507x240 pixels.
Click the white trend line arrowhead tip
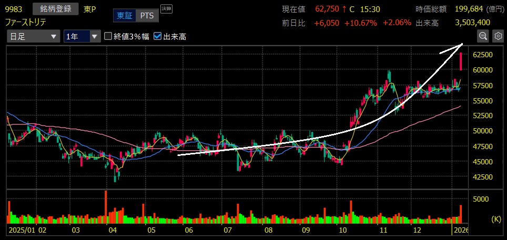(461, 44)
